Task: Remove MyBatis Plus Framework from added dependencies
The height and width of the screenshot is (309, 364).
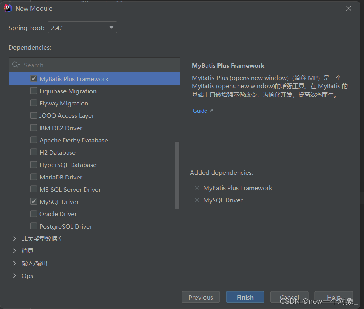Action: pyautogui.click(x=197, y=188)
